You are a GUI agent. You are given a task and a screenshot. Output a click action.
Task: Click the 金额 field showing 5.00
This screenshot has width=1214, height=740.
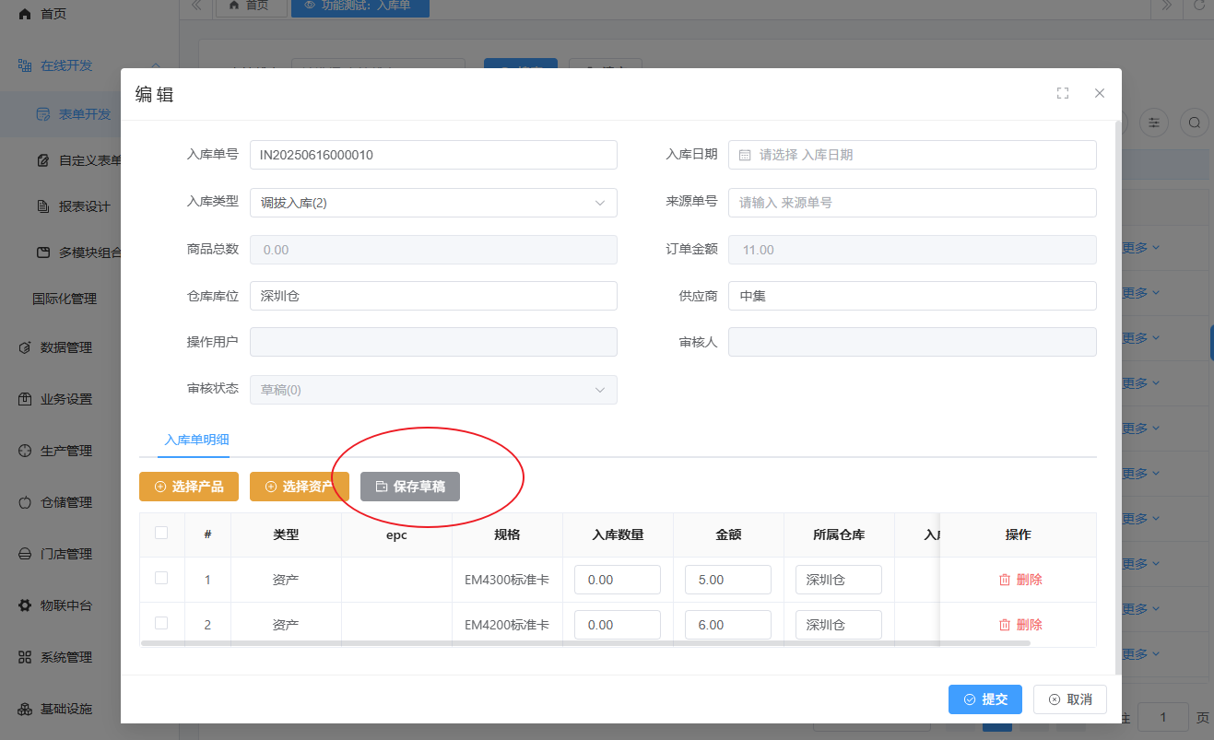click(728, 580)
